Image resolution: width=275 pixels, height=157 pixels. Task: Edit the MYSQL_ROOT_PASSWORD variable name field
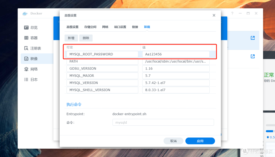click(102, 54)
